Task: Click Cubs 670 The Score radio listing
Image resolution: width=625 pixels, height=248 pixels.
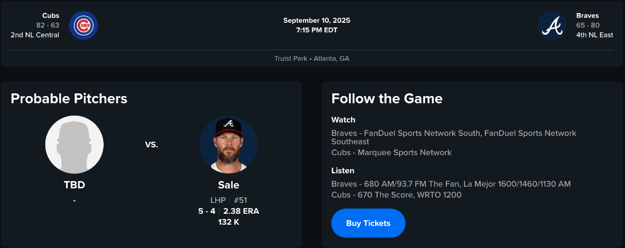Action: pyautogui.click(x=396, y=195)
